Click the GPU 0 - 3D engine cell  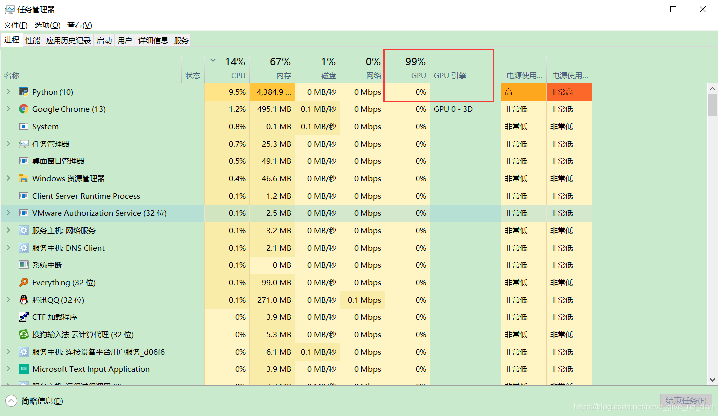click(x=466, y=109)
